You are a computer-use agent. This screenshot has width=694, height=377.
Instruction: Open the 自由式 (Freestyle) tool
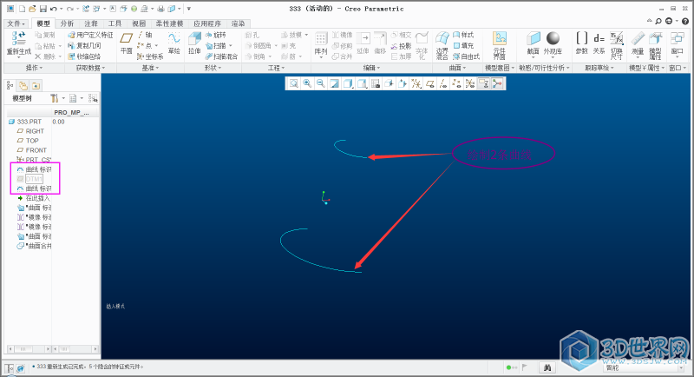(466, 56)
